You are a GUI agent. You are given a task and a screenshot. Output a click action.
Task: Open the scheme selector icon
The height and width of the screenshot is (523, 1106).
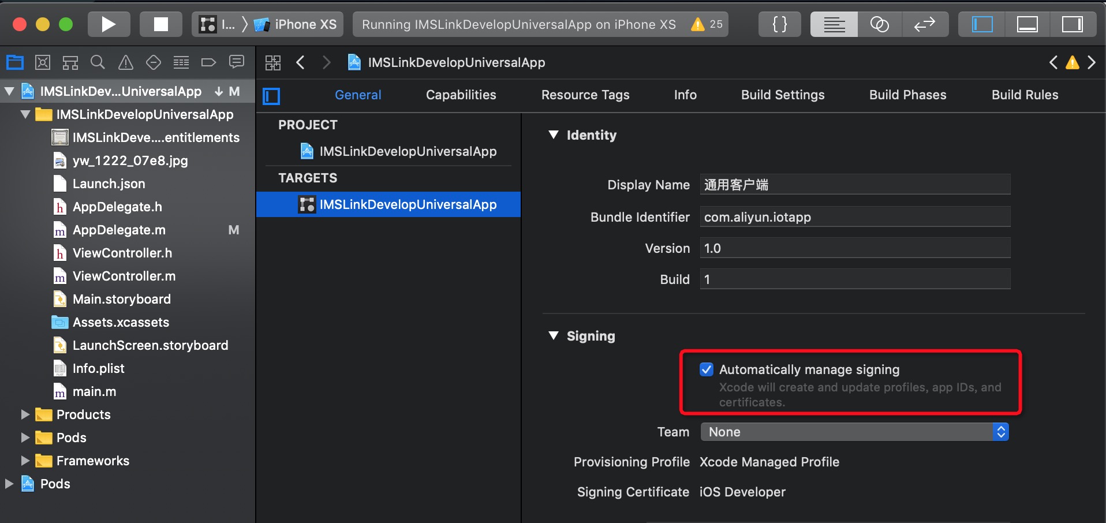coord(207,24)
